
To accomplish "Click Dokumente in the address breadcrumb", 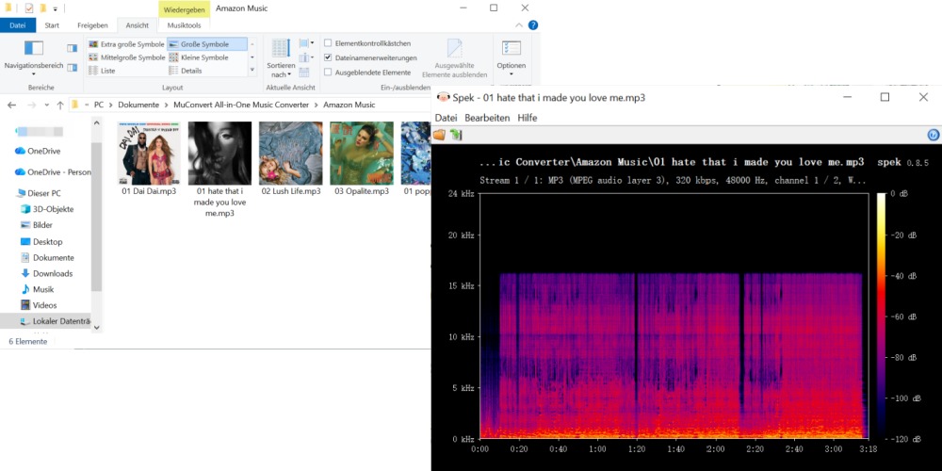I will click(138, 105).
